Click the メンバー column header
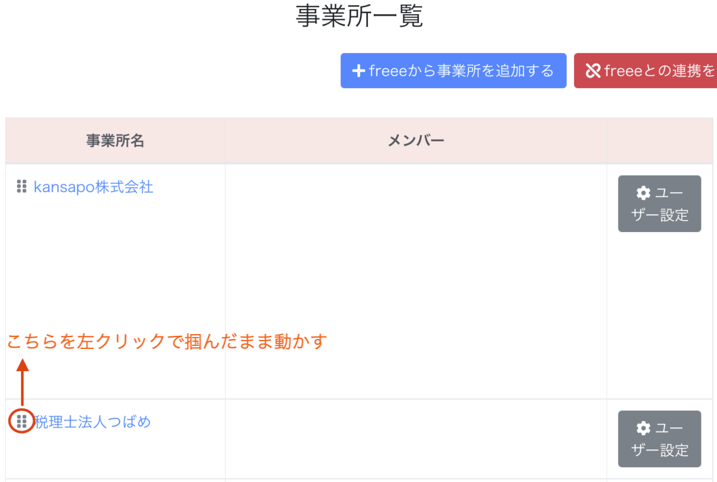The image size is (717, 482). coord(416,141)
